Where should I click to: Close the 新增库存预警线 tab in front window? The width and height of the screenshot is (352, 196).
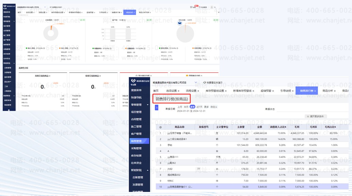click(x=254, y=91)
